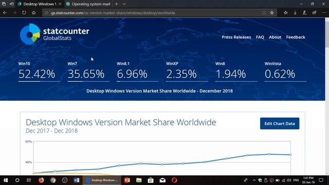The width and height of the screenshot is (329, 185).
Task: Open the FAQ link
Action: [260, 37]
